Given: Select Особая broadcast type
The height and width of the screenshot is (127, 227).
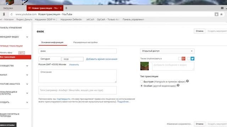Looking at the screenshot, I should [x=142, y=86].
